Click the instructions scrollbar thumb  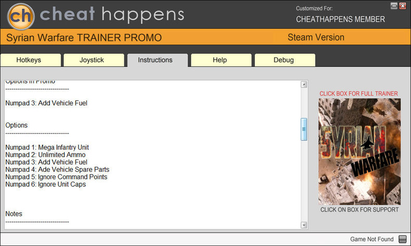point(304,129)
